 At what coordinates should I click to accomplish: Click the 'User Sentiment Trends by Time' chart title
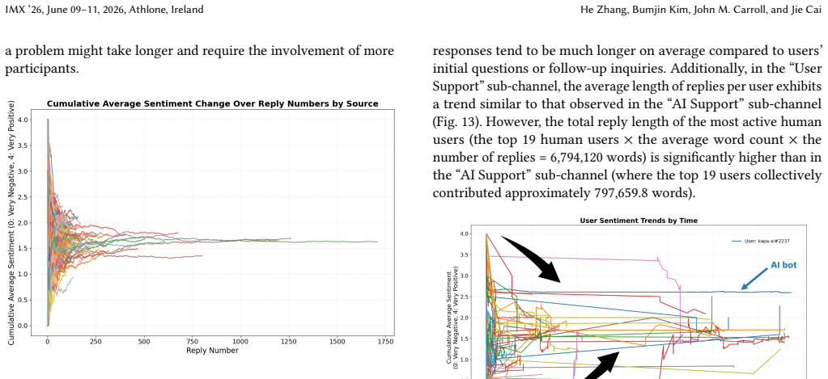tap(639, 221)
